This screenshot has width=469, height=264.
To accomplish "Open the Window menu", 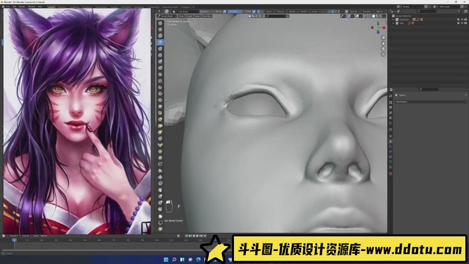I will [x=31, y=7].
